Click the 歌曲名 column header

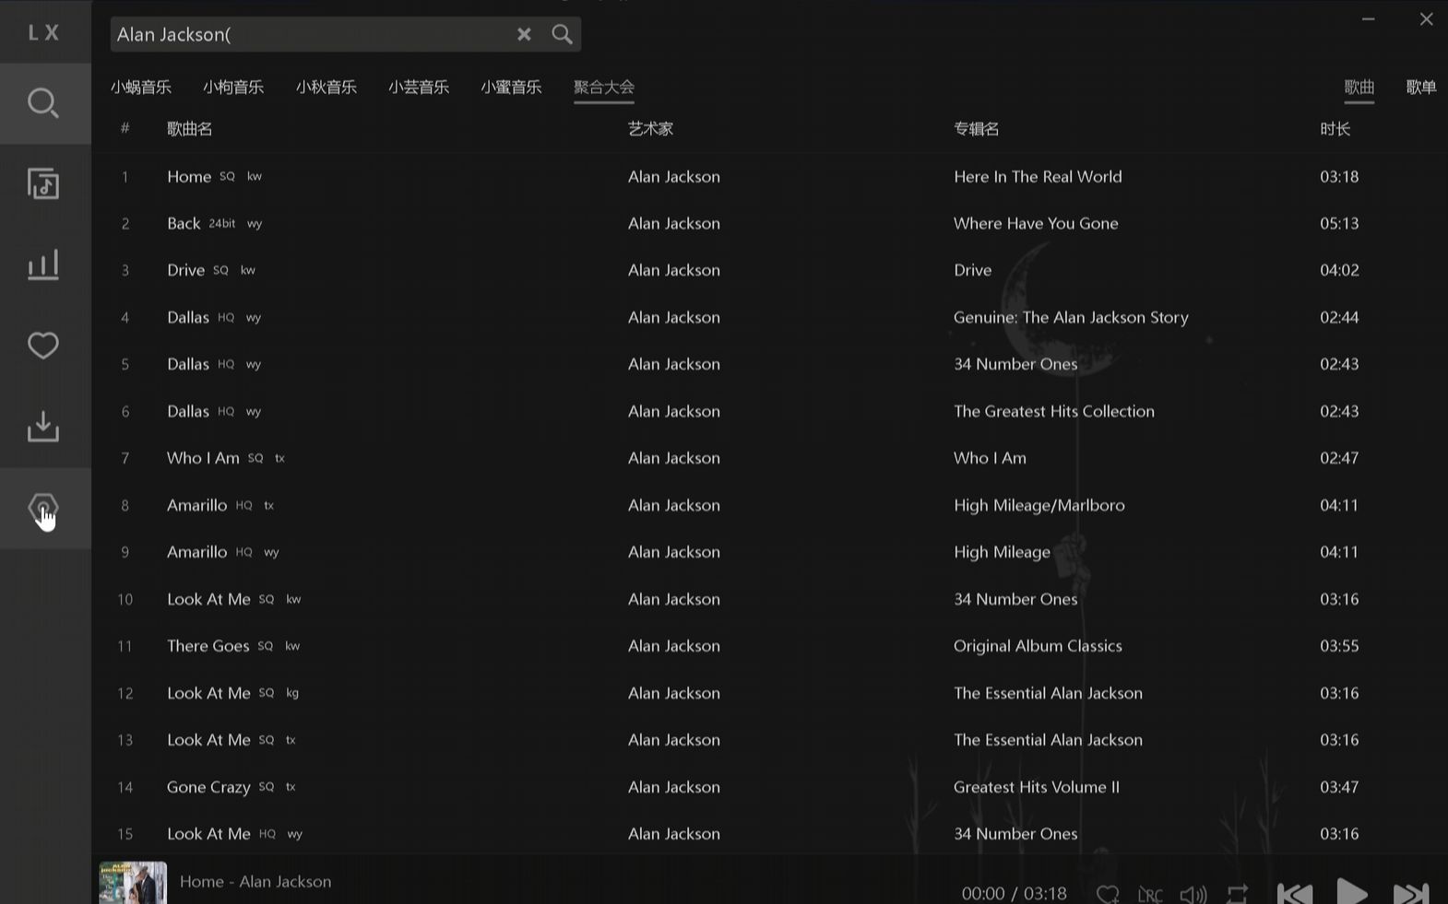point(189,129)
